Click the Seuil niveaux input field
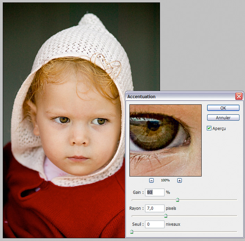 (154, 224)
